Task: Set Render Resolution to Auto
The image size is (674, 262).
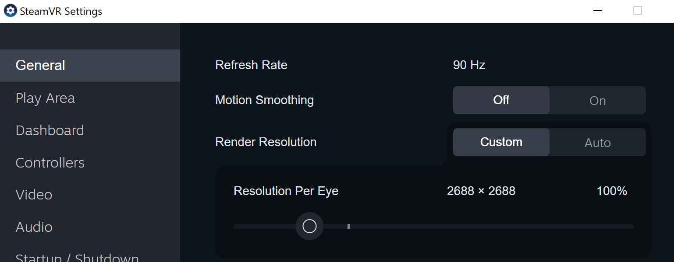Action: pos(597,142)
